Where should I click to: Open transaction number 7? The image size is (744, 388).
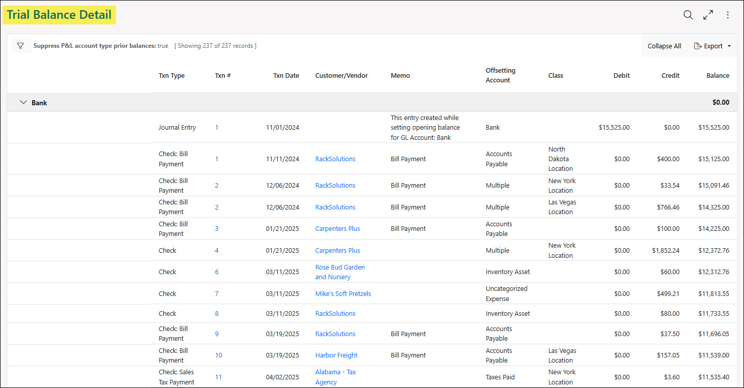(x=217, y=293)
